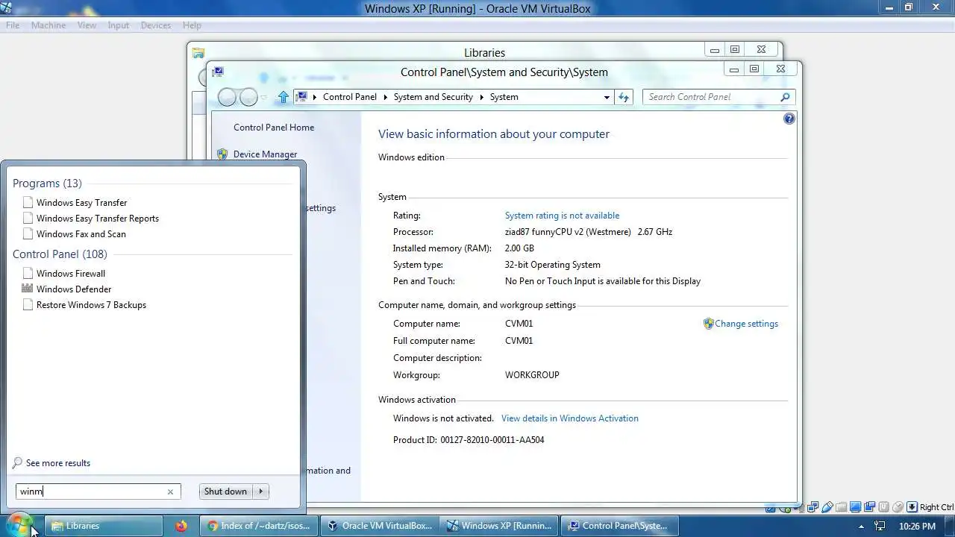The image size is (955, 537).
Task: Click the Forward navigation button
Action: pyautogui.click(x=248, y=97)
